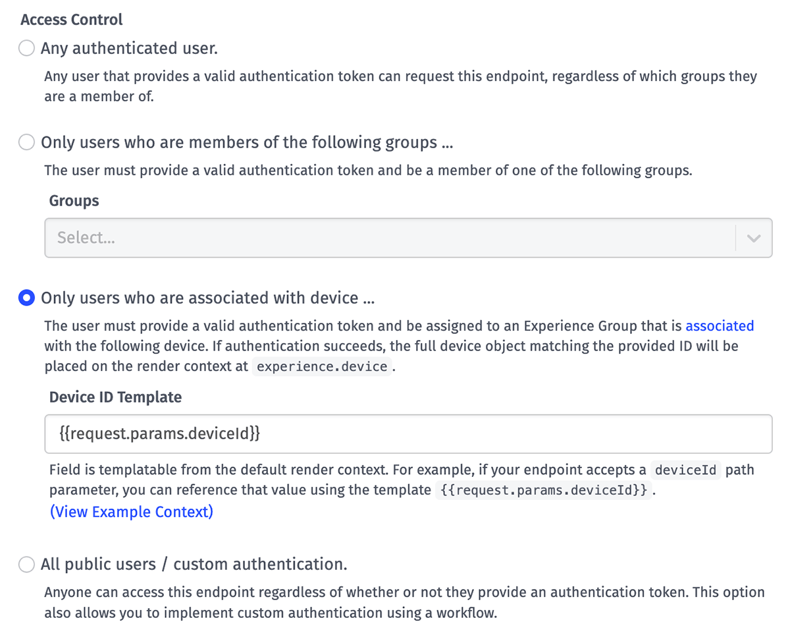
Task: Focus the Device ID Template input field
Action: [x=408, y=433]
